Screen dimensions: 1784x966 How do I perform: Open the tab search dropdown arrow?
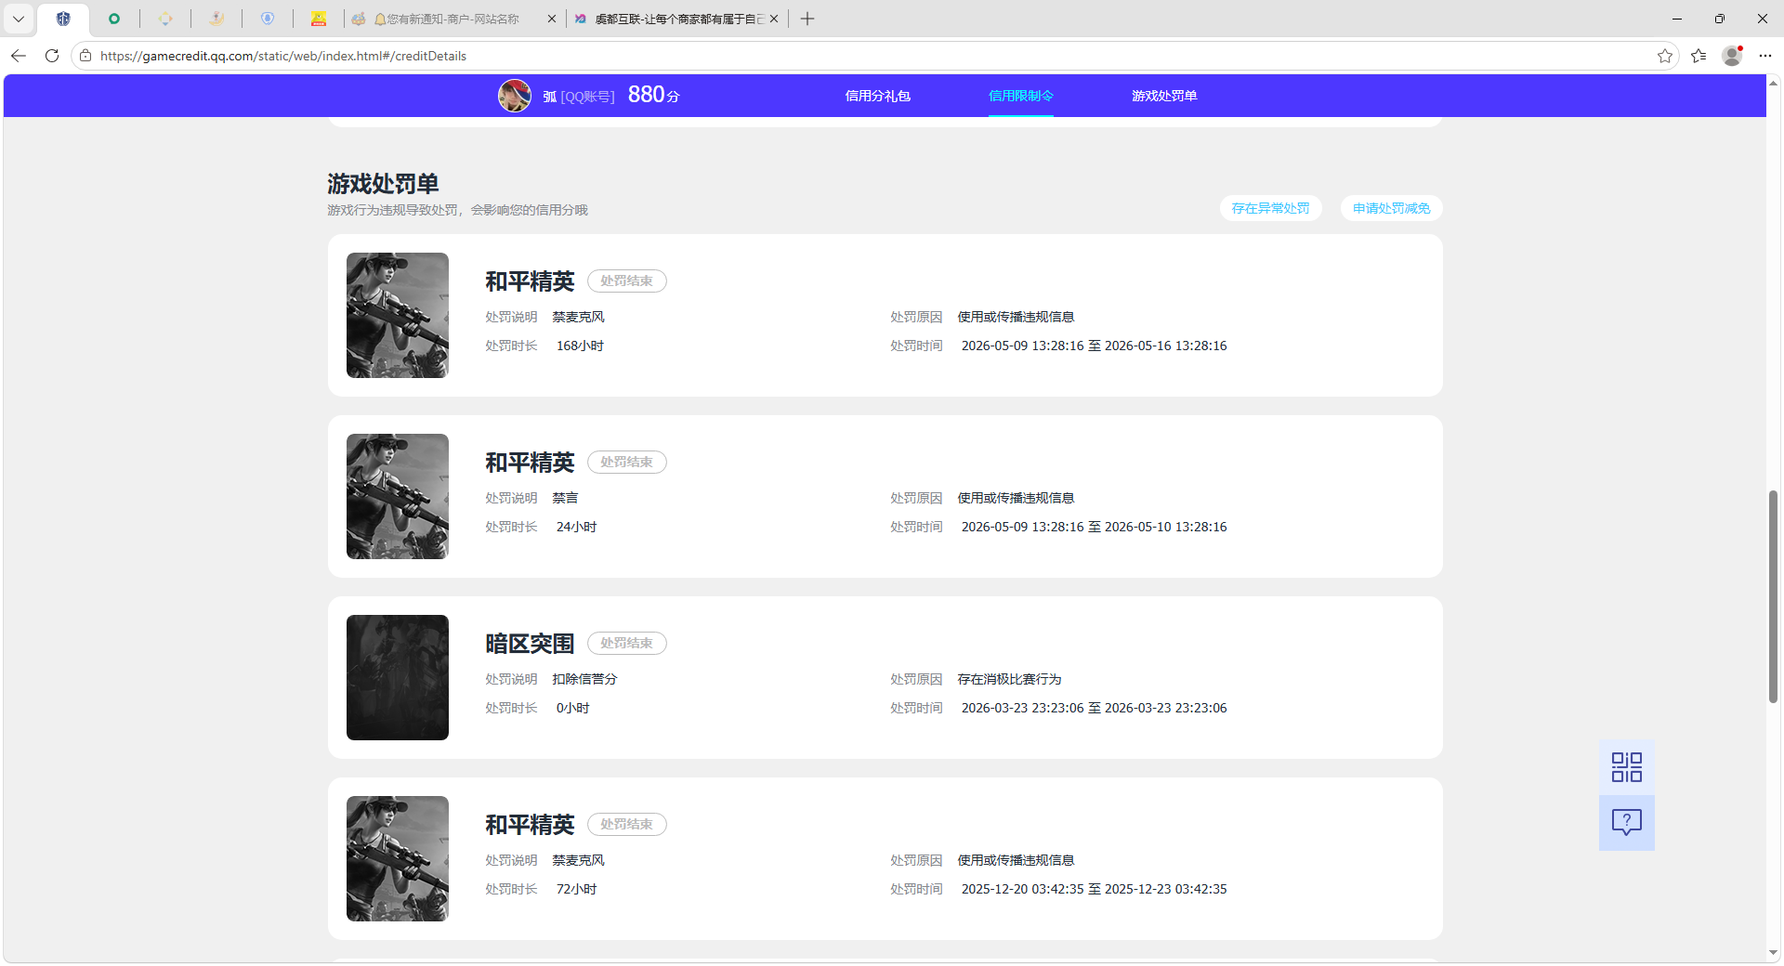coord(18,19)
